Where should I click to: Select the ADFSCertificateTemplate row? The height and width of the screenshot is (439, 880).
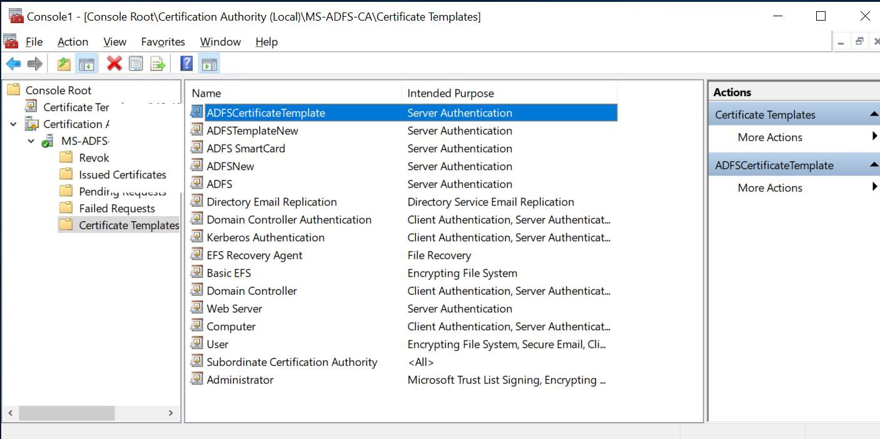point(403,112)
